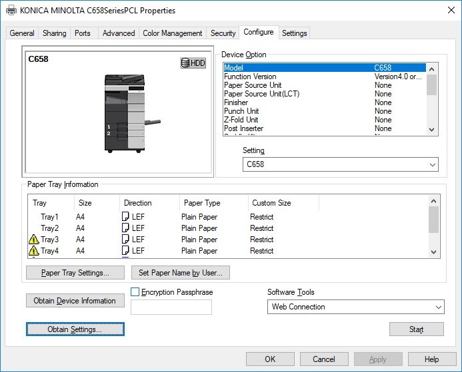Screen dimensions: 462x372
Task: Go to the Color Management tab
Action: 173,33
